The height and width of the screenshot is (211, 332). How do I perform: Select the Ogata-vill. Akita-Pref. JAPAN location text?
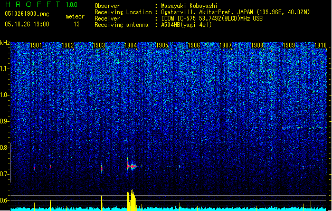click(235, 12)
